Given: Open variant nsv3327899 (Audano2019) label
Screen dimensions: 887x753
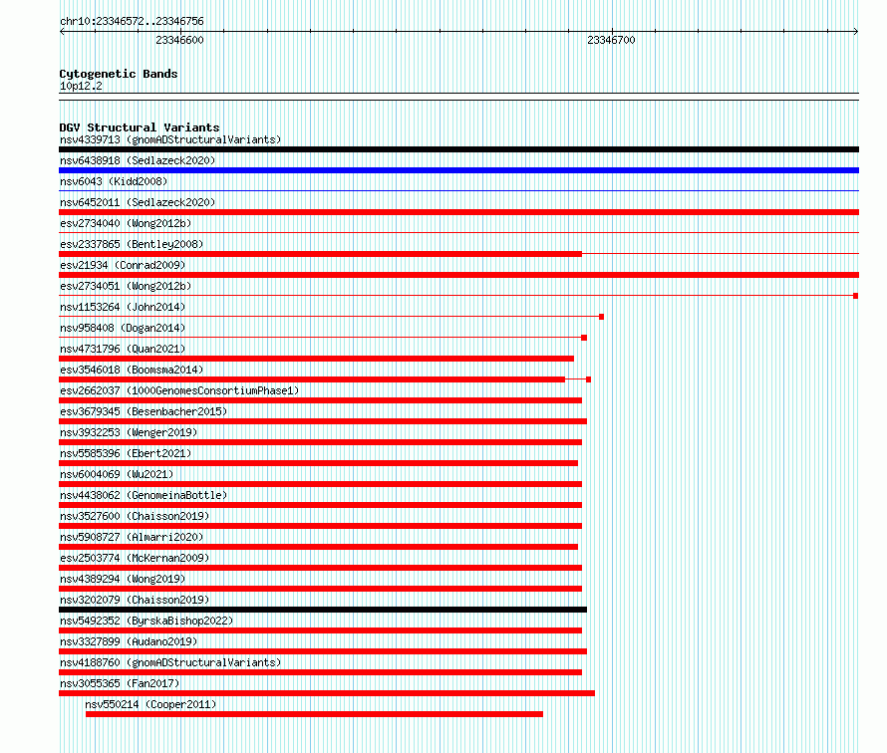Looking at the screenshot, I should (129, 641).
